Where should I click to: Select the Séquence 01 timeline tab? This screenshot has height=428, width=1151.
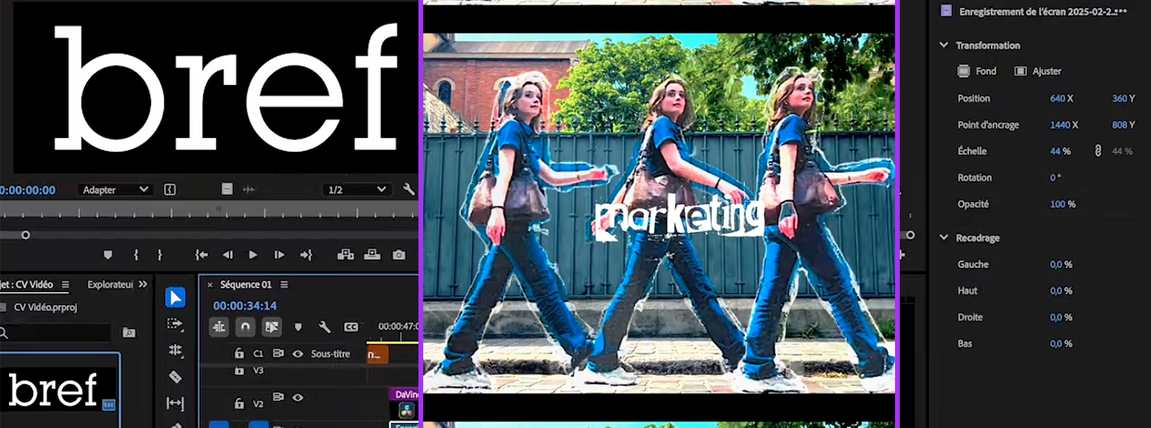(x=246, y=285)
